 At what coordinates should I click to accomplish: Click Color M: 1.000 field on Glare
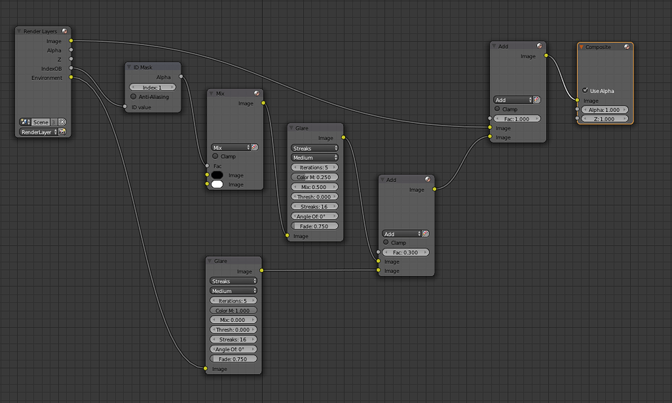point(233,311)
